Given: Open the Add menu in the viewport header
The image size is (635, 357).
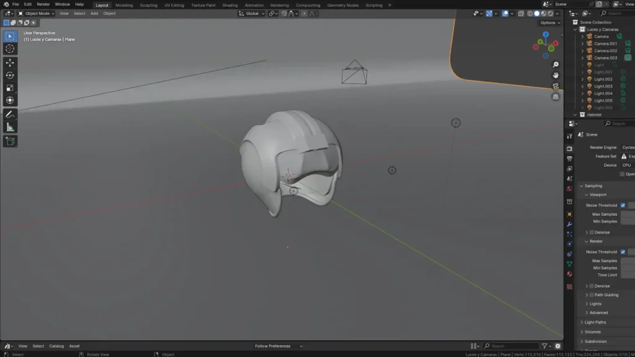Looking at the screenshot, I should [x=94, y=13].
